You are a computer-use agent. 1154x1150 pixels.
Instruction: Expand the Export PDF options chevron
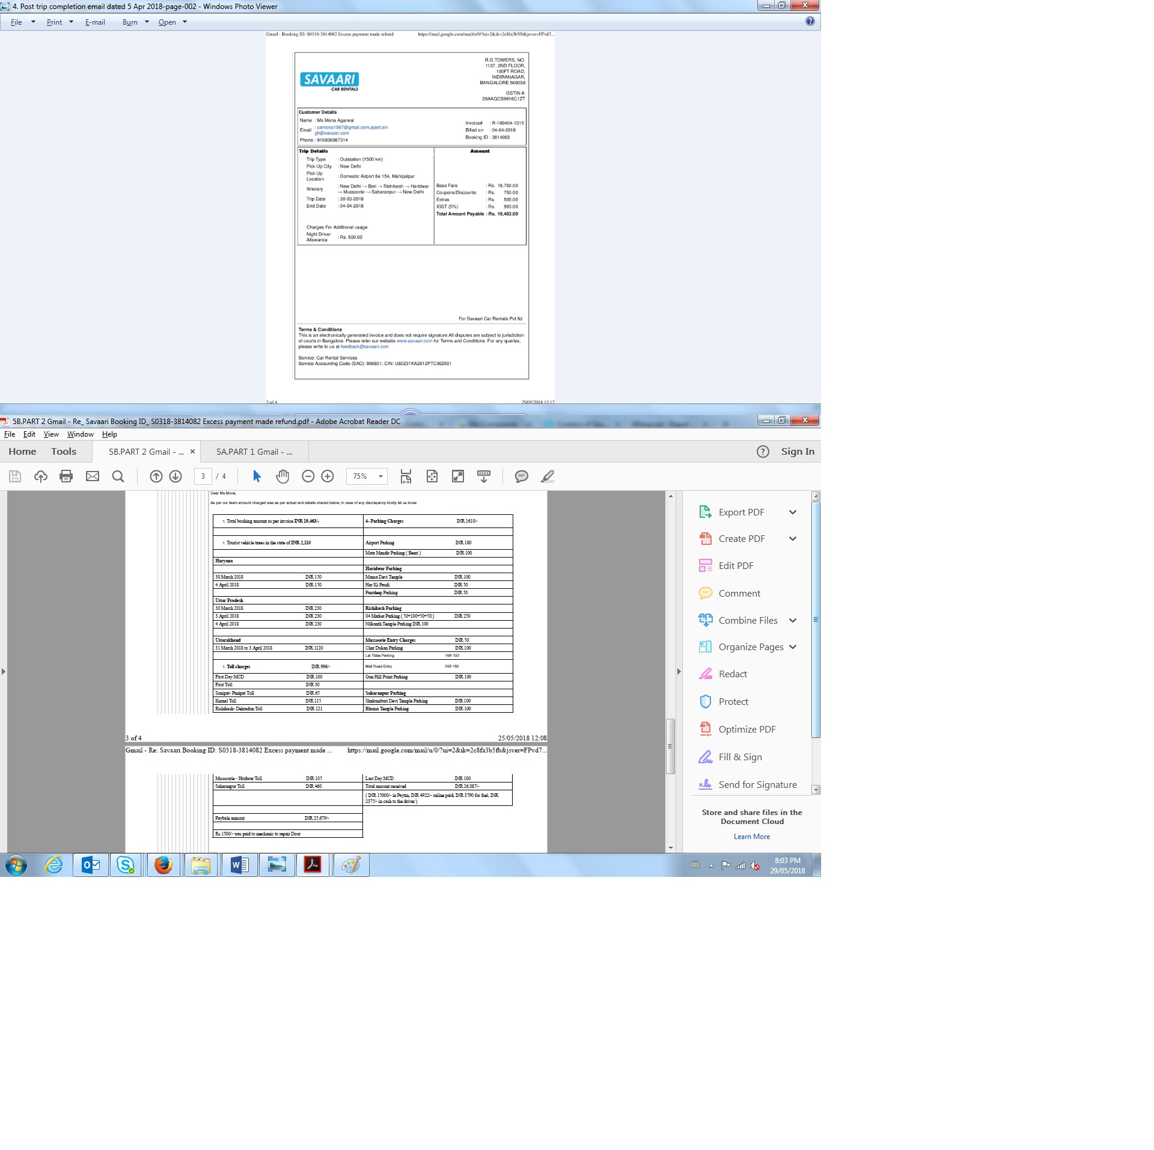coord(793,512)
